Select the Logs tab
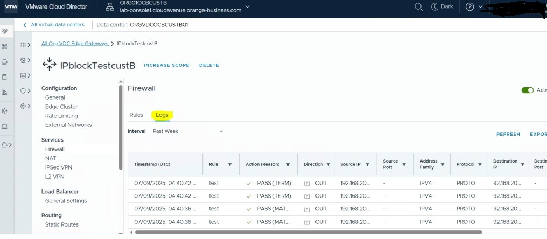 (162, 115)
